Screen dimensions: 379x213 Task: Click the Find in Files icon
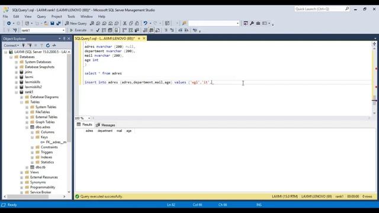click(184, 23)
